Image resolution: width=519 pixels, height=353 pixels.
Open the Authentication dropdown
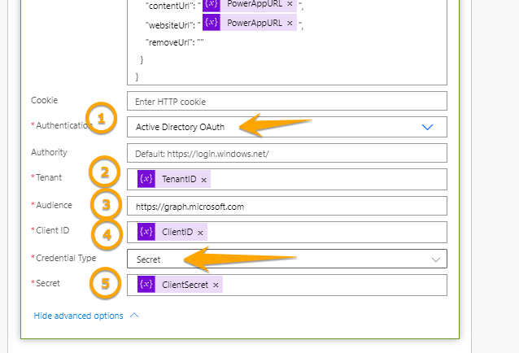(428, 127)
